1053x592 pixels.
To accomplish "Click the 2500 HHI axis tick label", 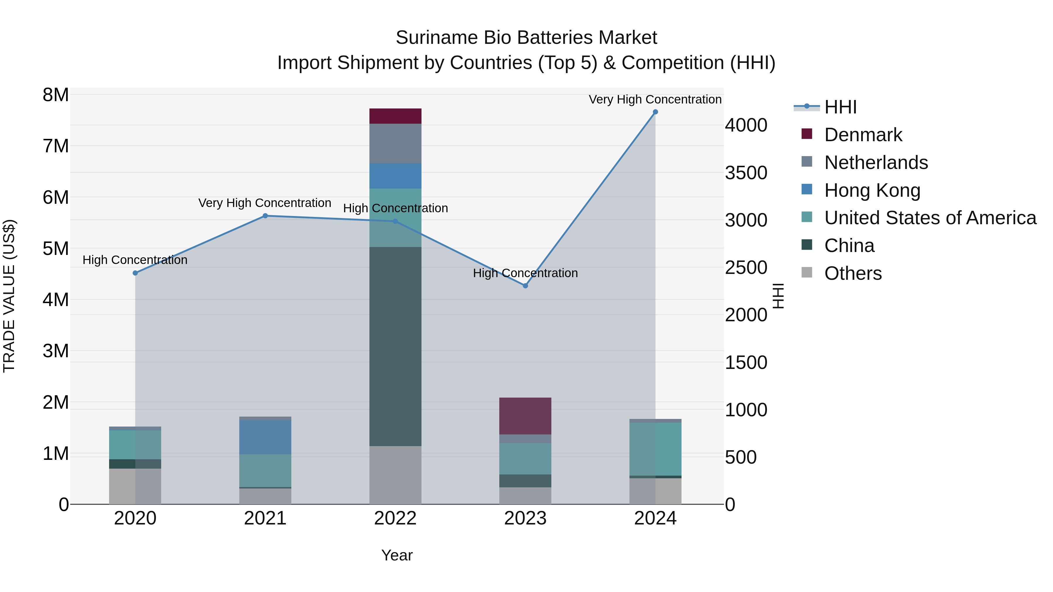I will coord(746,267).
